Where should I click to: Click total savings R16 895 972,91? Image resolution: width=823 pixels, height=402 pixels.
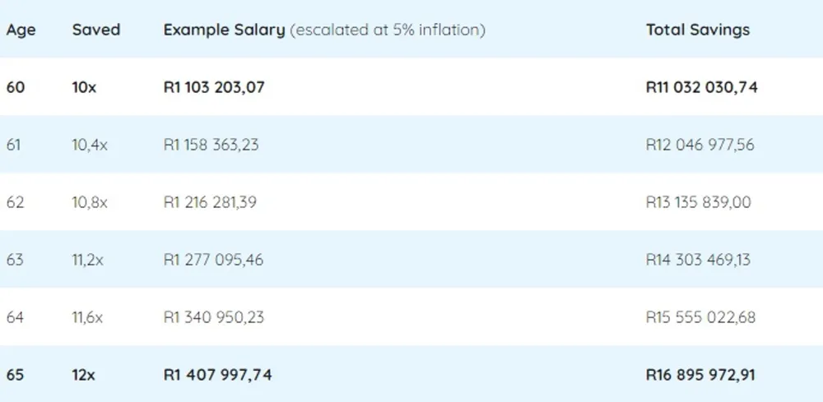click(700, 375)
